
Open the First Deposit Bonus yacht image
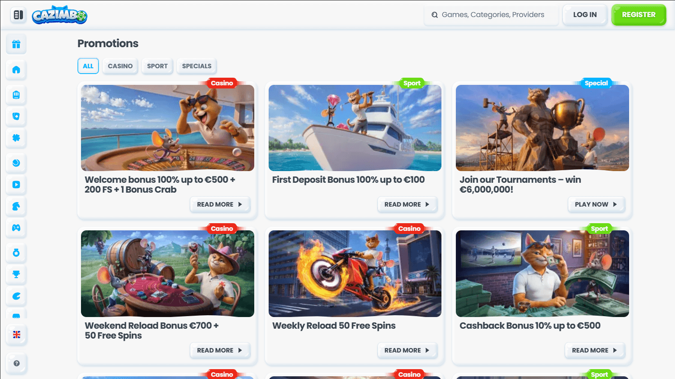coord(355,128)
